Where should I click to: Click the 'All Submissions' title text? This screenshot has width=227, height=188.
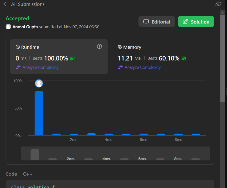coord(28,4)
